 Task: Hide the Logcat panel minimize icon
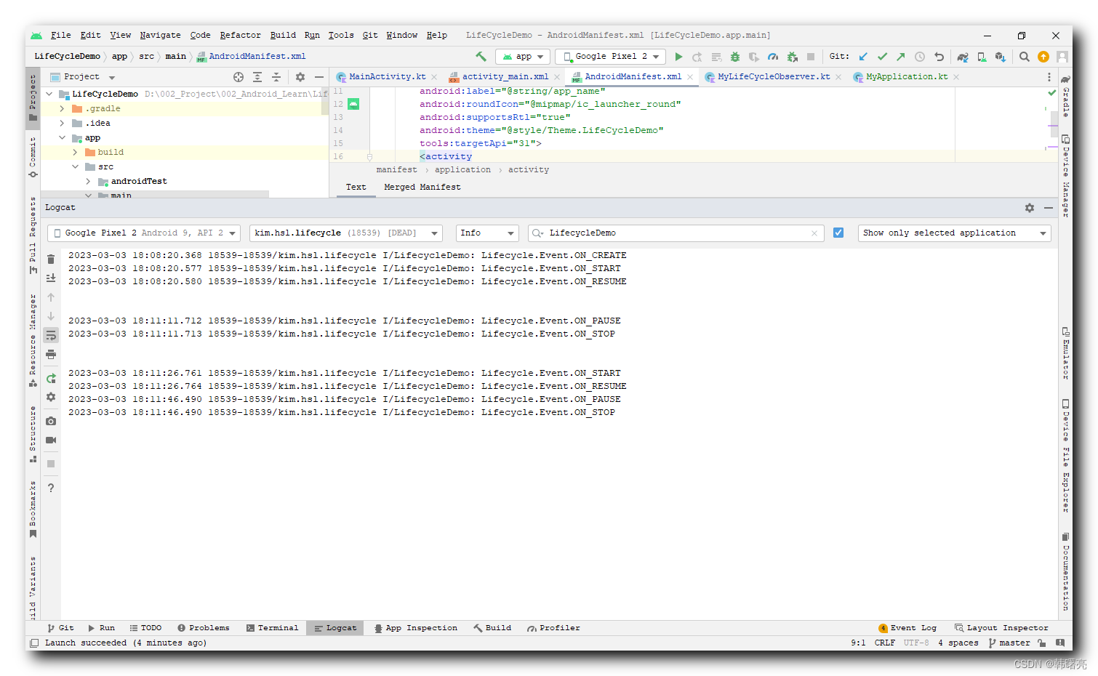(x=1049, y=208)
